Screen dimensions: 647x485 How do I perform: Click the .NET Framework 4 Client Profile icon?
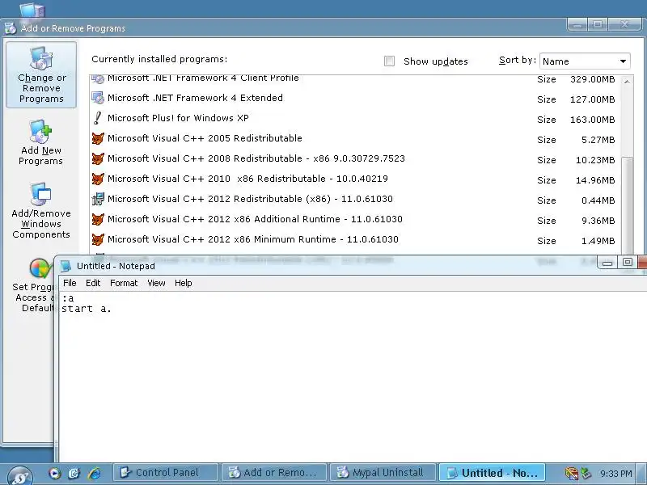[98, 78]
